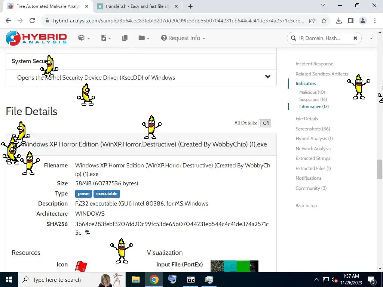Open the folder dropdown in navbar
383x287 pixels.
point(144,38)
